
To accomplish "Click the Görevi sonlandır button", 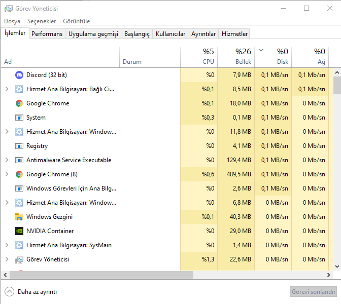I will click(314, 292).
